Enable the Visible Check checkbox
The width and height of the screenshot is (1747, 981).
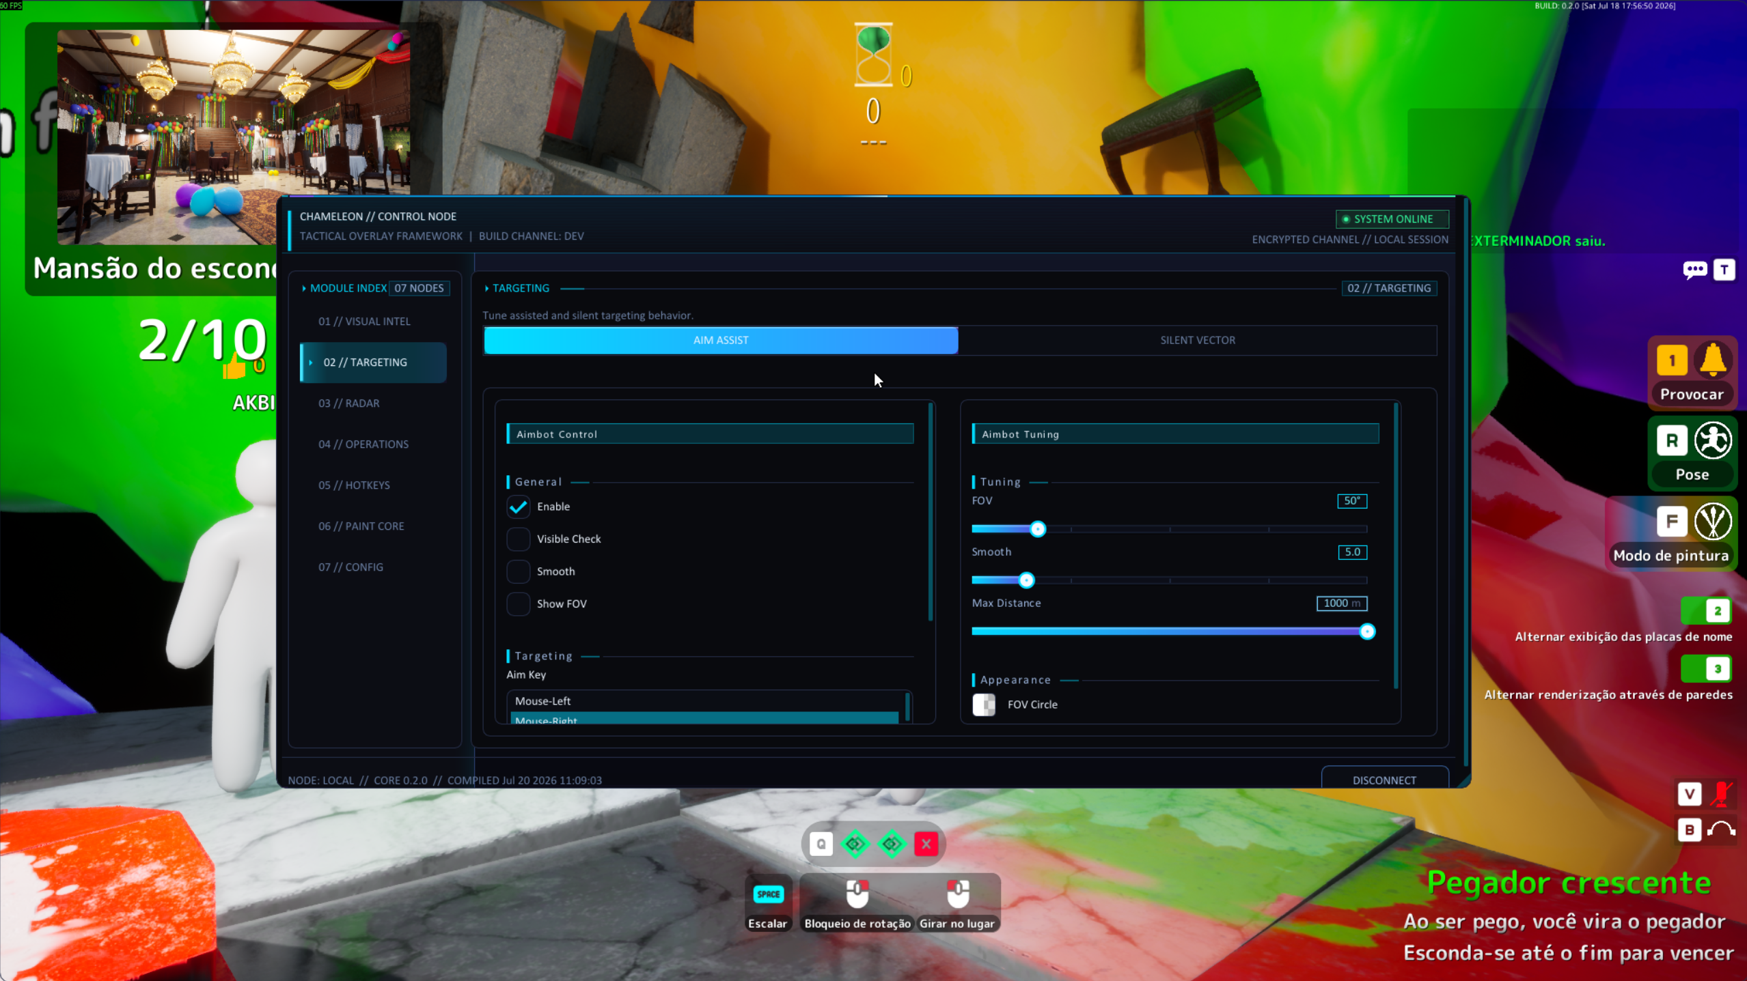(518, 539)
